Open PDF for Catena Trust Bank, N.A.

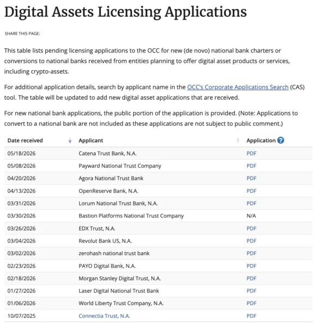click(251, 154)
